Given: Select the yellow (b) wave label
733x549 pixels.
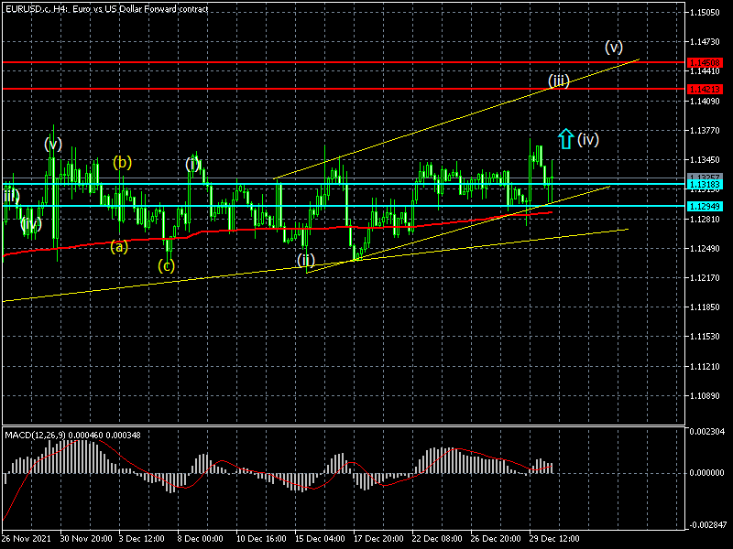Looking at the screenshot, I should pyautogui.click(x=122, y=163).
